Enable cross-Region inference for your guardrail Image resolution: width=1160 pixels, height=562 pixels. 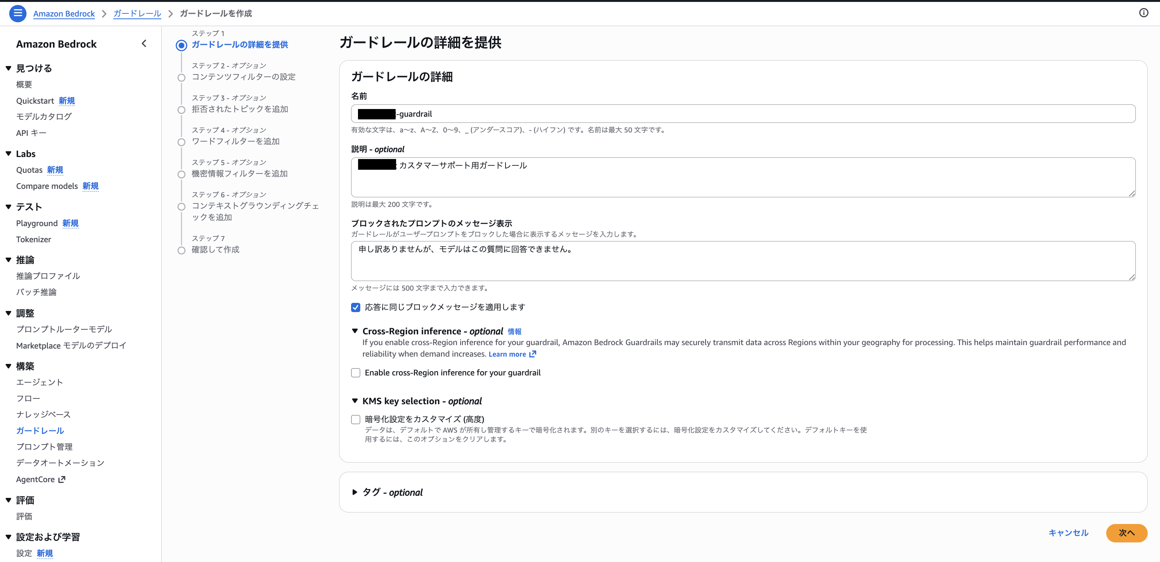(x=356, y=373)
